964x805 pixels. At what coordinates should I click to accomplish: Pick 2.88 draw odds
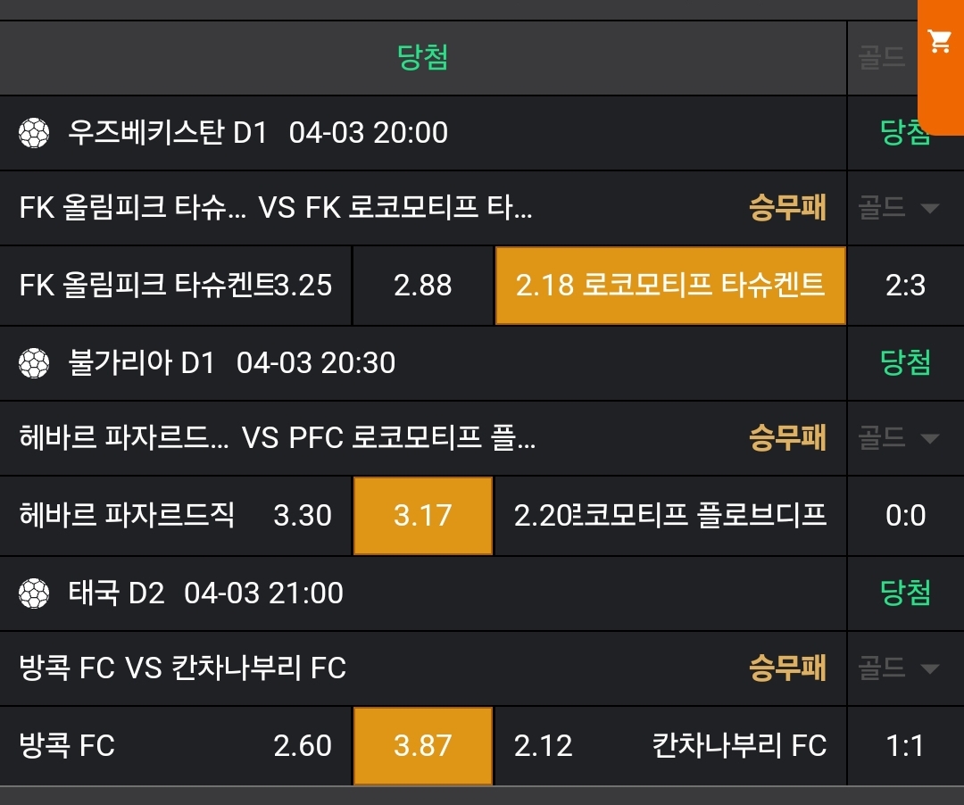click(x=423, y=286)
